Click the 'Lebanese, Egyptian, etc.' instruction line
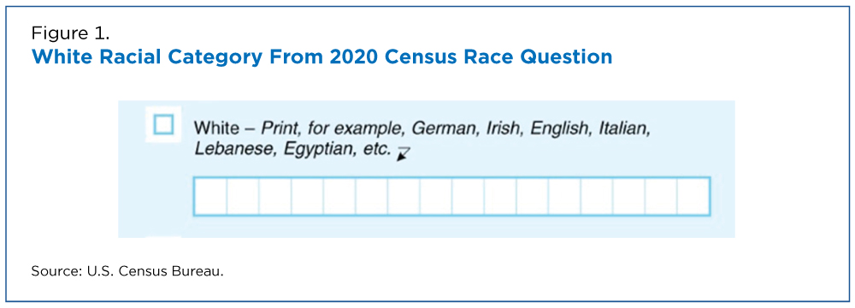Image resolution: width=855 pixels, height=308 pixels. (x=293, y=149)
